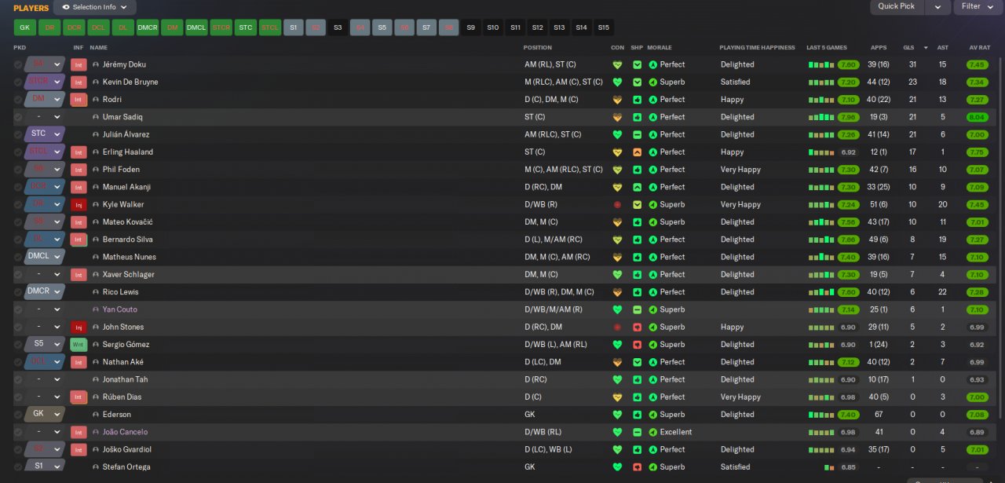Select the S1 substitute slot in position bar
1005x483 pixels.
tap(294, 27)
